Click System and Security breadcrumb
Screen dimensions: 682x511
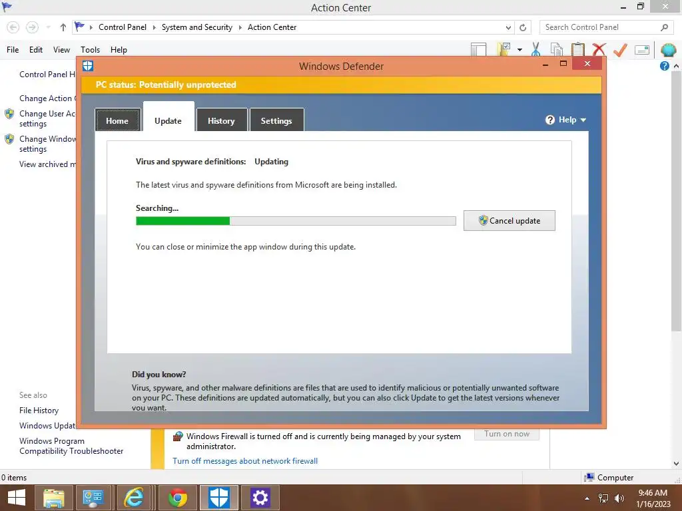[x=197, y=27]
